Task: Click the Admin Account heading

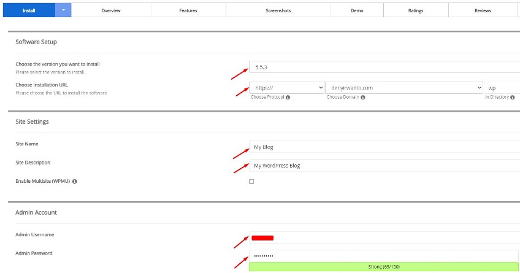Action: [36, 212]
